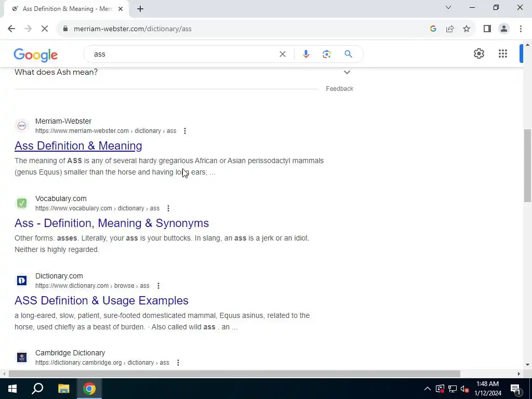Click the forward navigation arrow
532x399 pixels.
coord(28,29)
